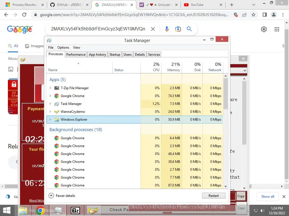This screenshot has height=216, width=289.
Task: Open the WannaCry language dropdown behind Task Manager
Action: point(245,70)
